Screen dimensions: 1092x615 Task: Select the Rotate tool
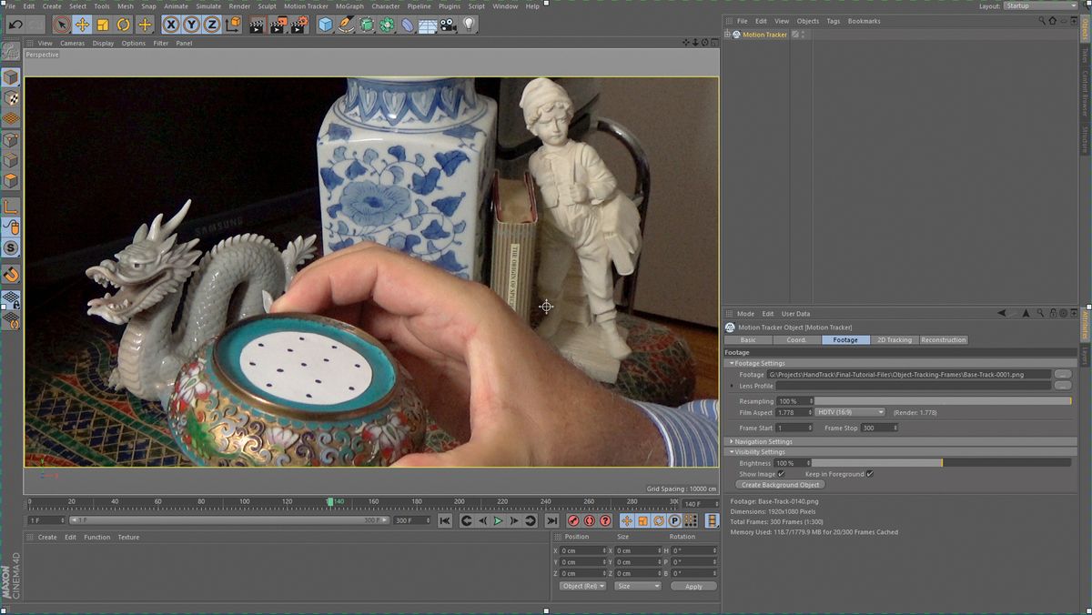pos(121,25)
